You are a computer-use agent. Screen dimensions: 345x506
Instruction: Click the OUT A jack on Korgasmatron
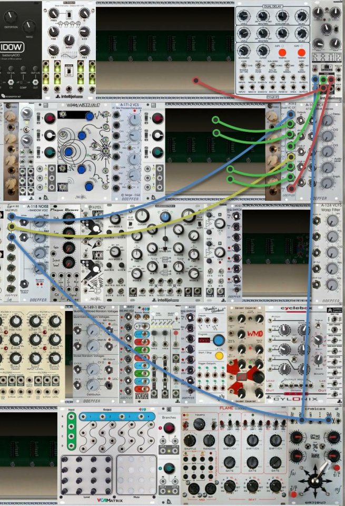[133, 292]
